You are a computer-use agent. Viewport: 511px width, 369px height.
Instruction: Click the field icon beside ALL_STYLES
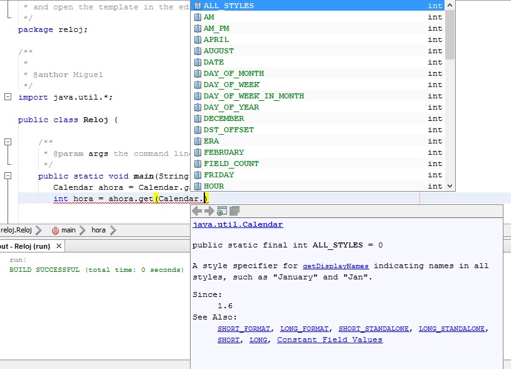point(198,6)
